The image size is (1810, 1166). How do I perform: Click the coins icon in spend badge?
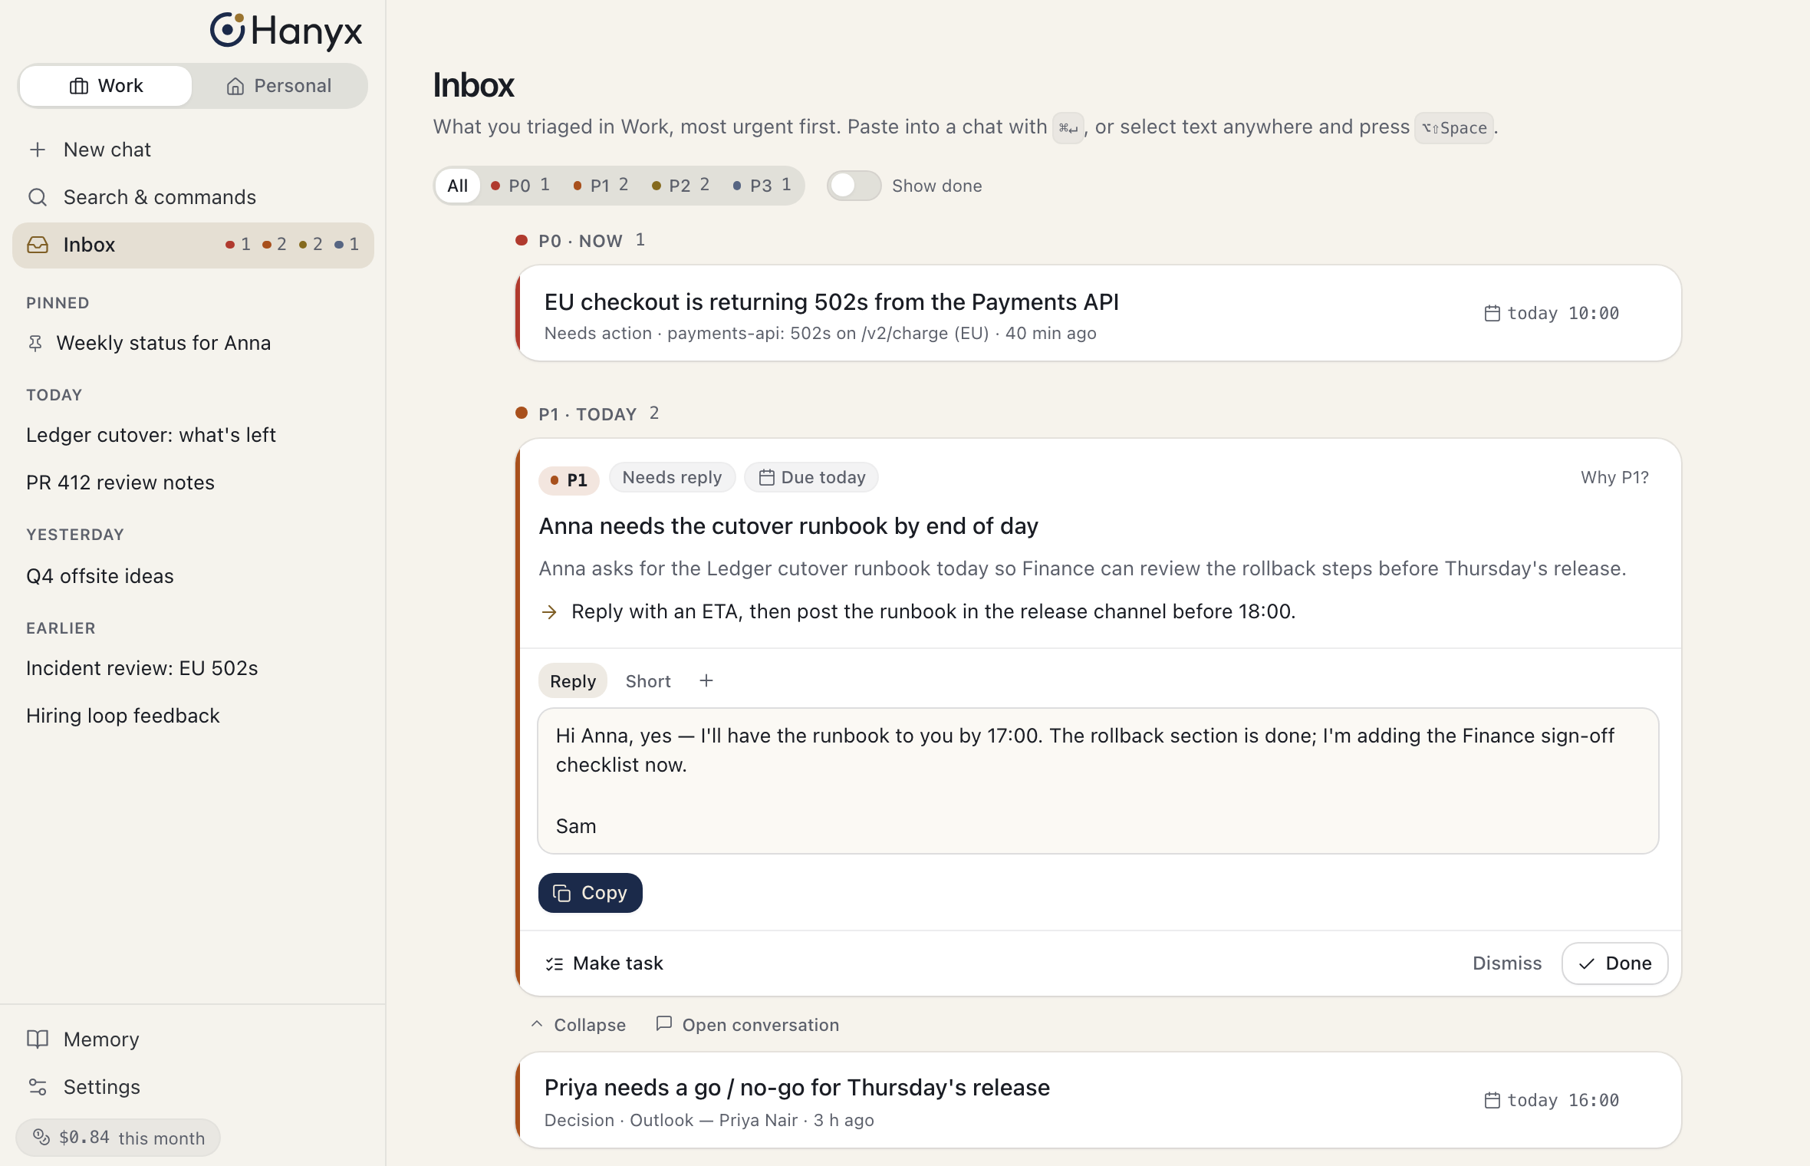pos(41,1137)
